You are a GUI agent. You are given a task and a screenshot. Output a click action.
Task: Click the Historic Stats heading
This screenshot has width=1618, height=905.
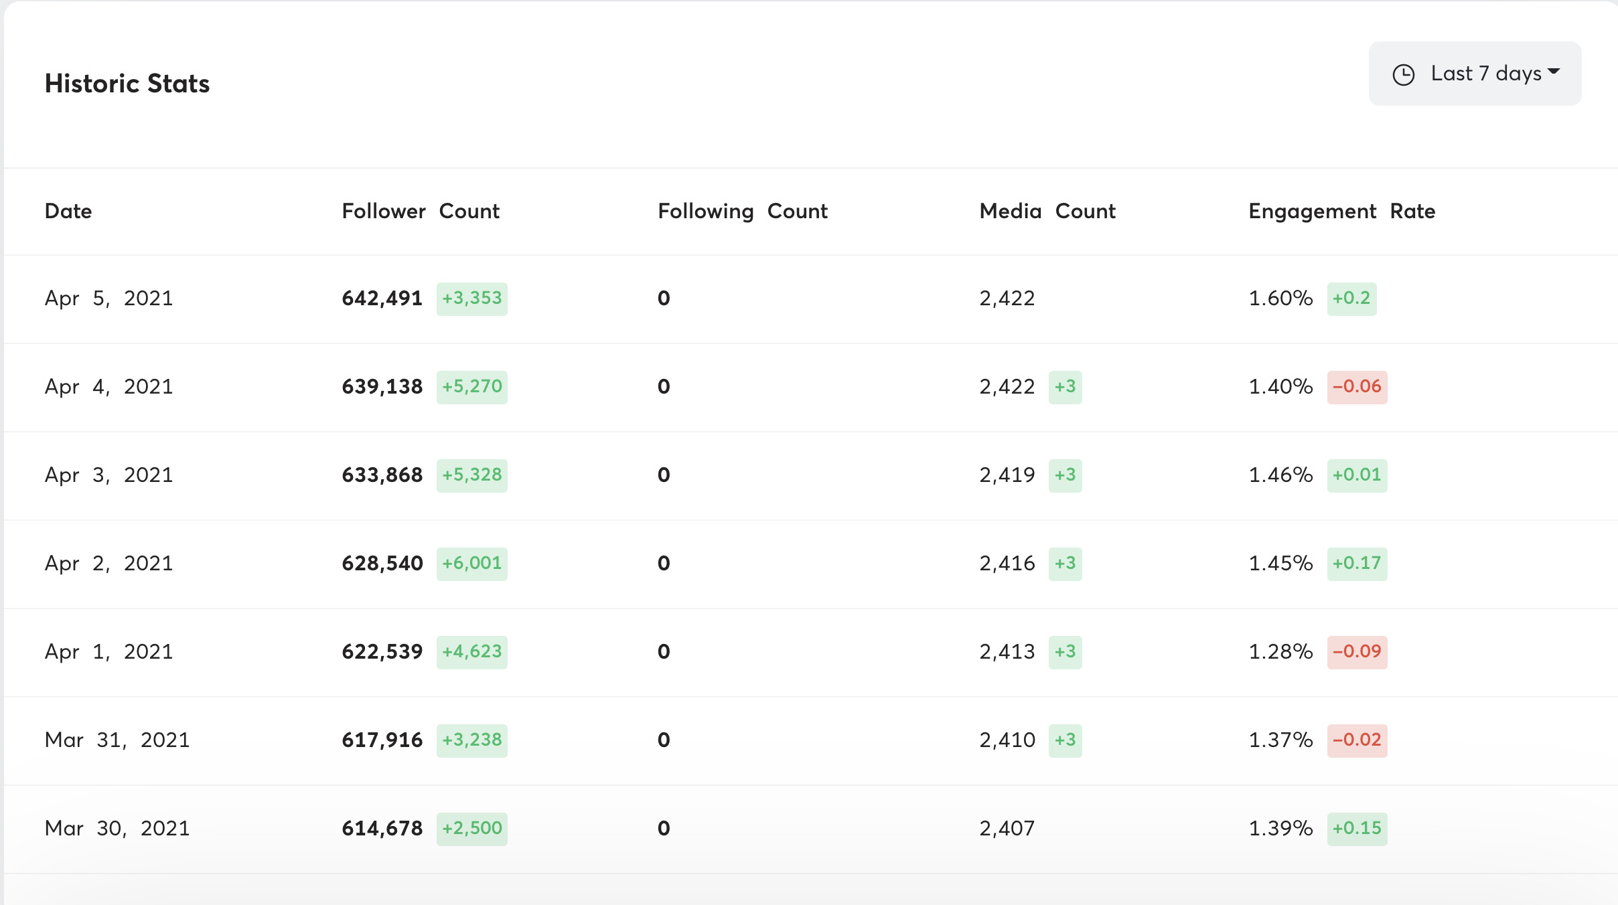pyautogui.click(x=127, y=84)
